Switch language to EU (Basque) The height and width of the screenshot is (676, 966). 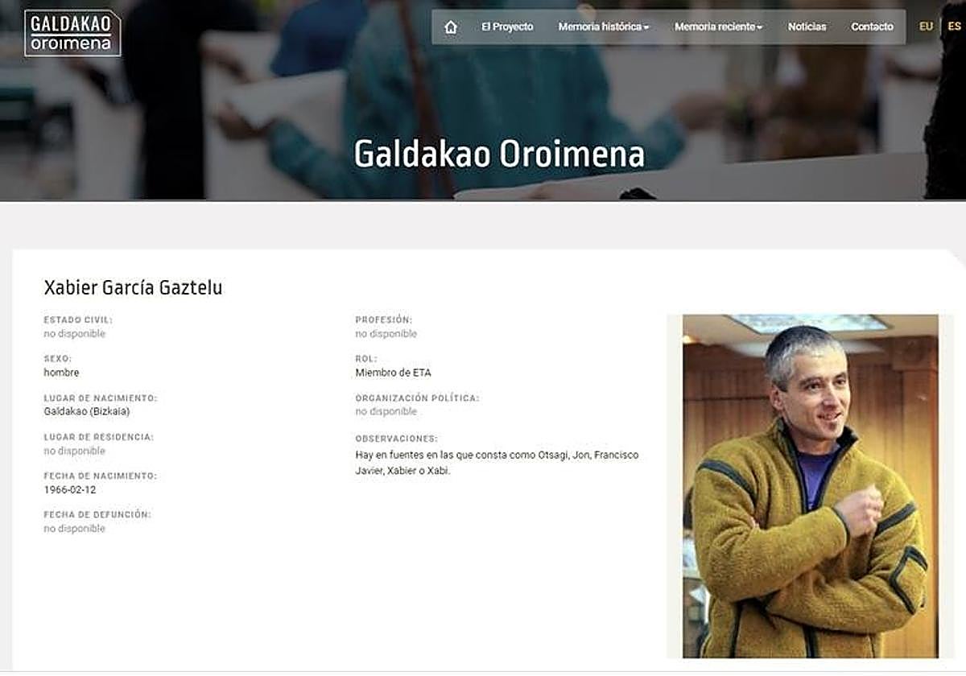pos(927,27)
